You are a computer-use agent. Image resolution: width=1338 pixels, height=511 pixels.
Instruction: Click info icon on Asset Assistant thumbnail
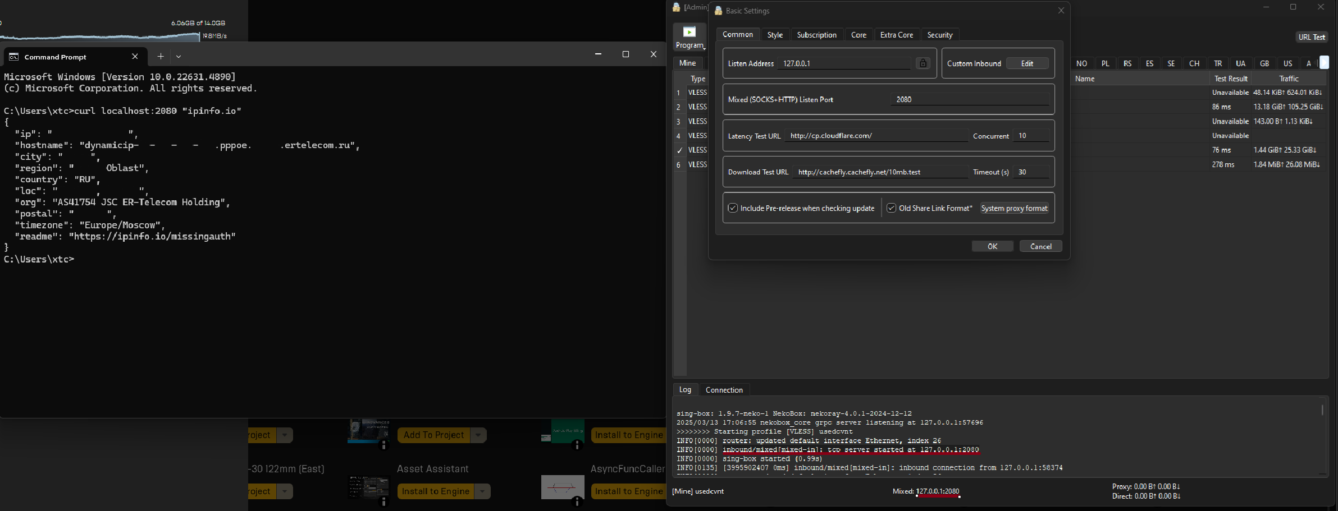tap(384, 501)
